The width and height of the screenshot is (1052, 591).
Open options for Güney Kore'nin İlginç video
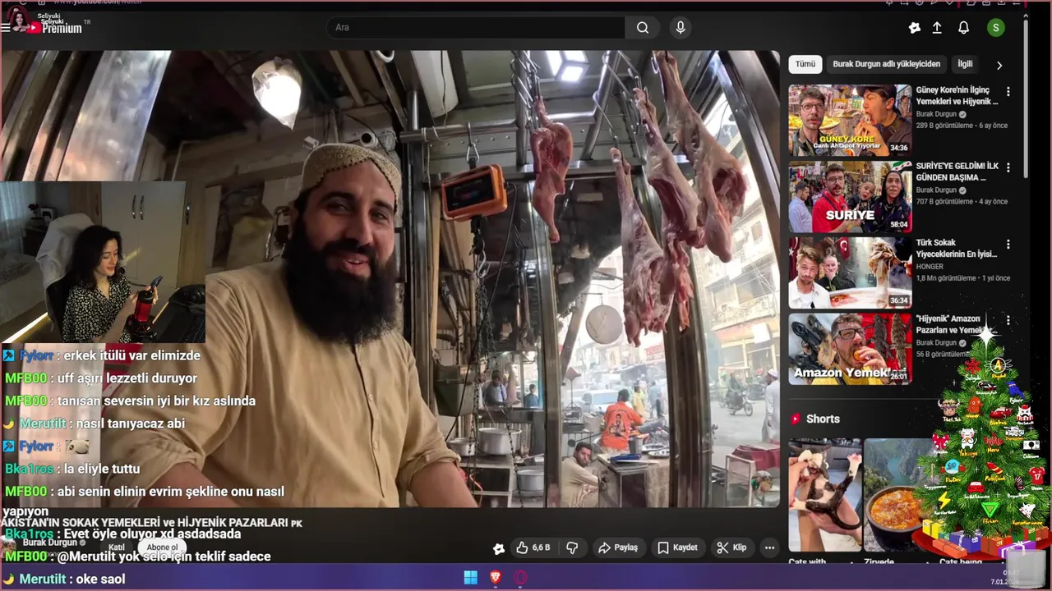(1008, 91)
